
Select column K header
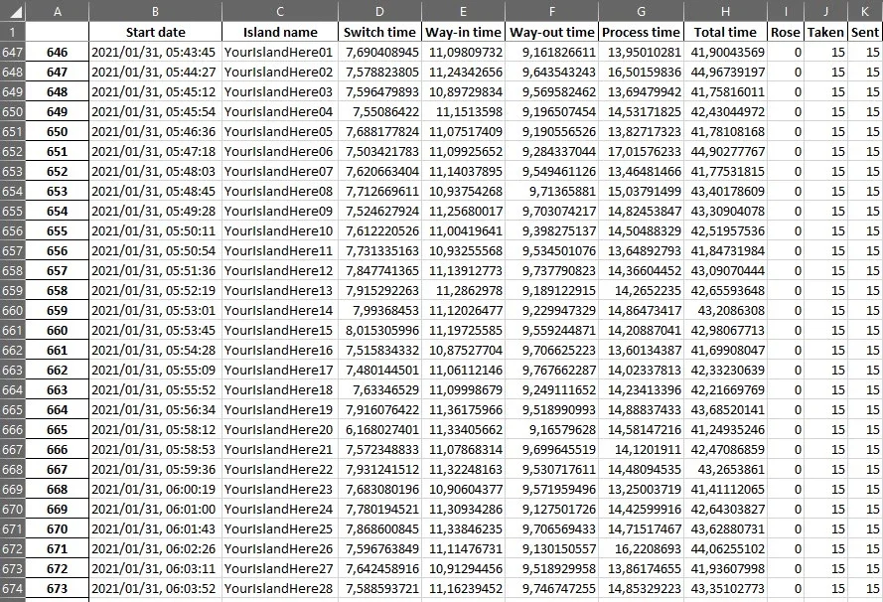click(865, 11)
